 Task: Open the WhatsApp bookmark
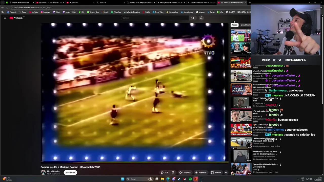tap(116, 12)
